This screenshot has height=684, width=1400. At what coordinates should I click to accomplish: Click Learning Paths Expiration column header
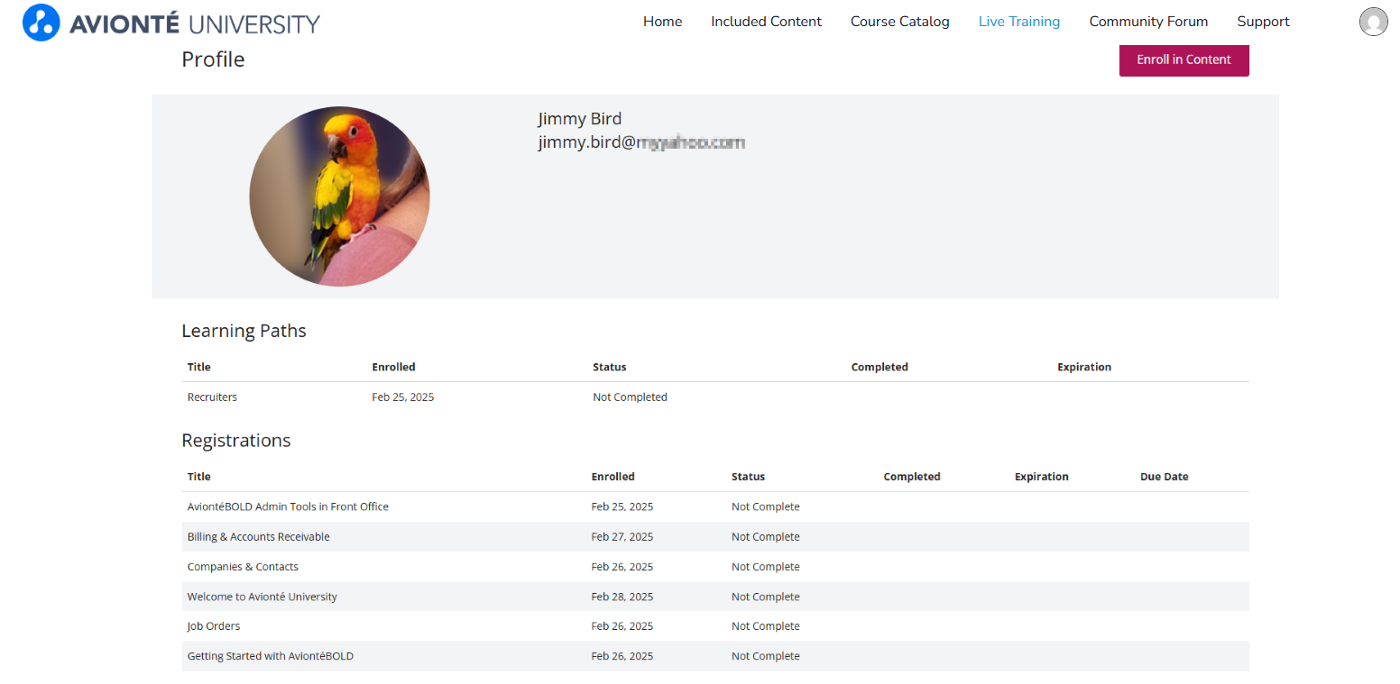tap(1084, 368)
